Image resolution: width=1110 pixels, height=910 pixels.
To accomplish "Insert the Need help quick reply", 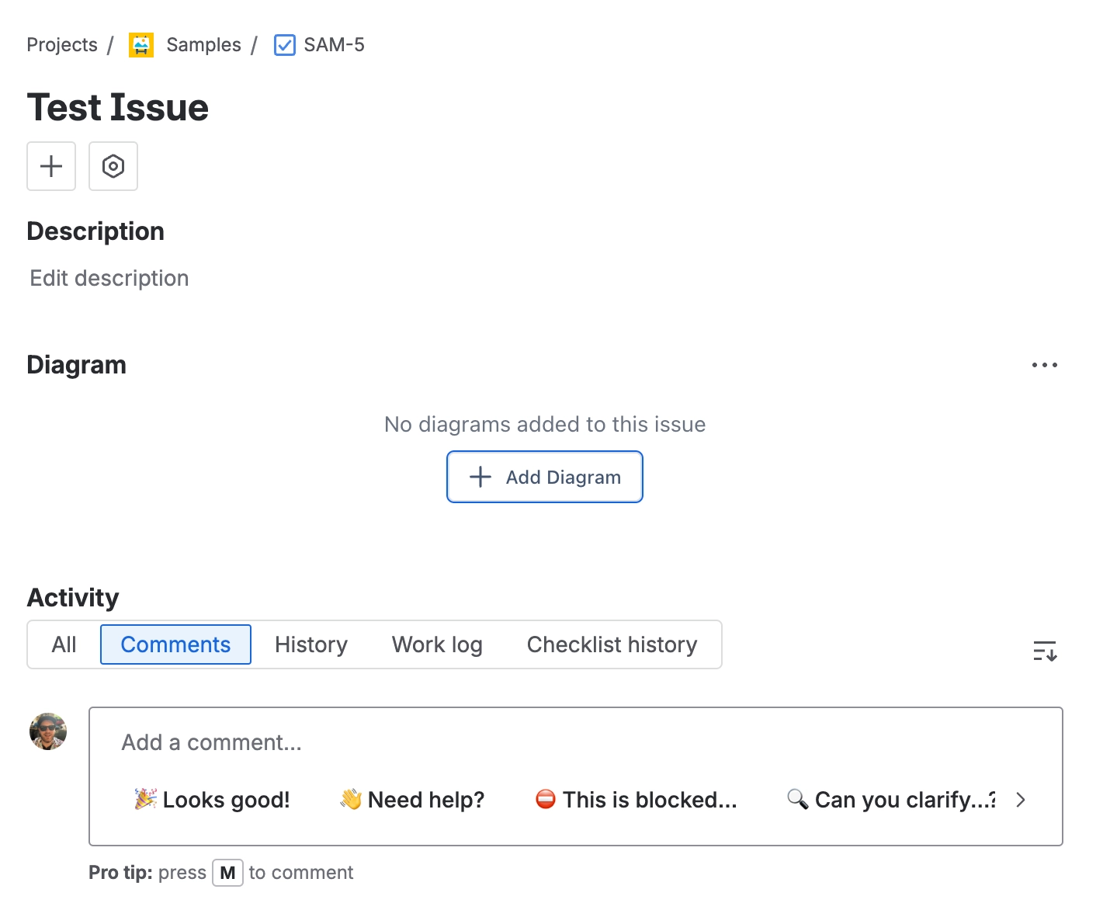I will tap(411, 799).
